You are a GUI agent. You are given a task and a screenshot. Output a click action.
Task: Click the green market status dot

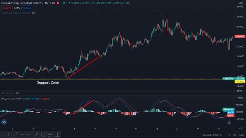coord(64,3)
